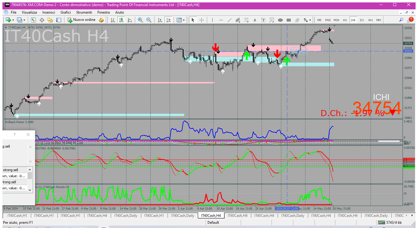Click the 5743/4 kb connection status
Viewport: 418px width, 228px height.
(390, 223)
